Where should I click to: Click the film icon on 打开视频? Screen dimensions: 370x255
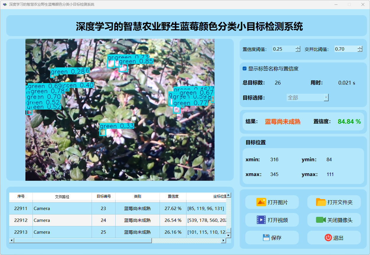click(261, 220)
